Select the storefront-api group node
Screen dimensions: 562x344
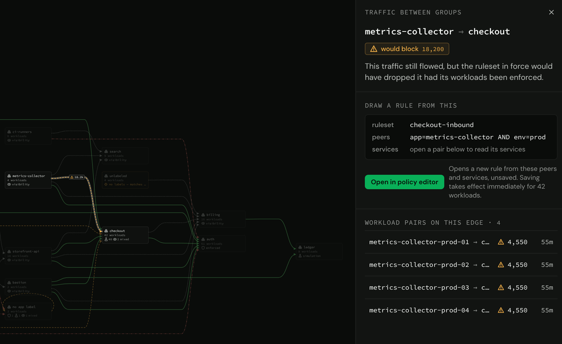[28, 256]
